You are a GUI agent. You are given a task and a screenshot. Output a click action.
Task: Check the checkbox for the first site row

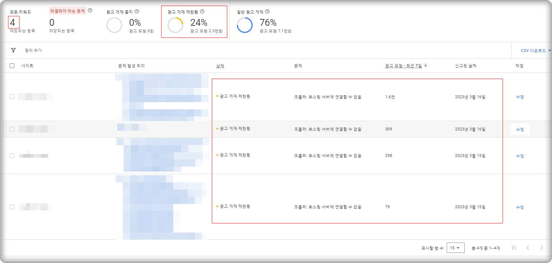pos(11,96)
